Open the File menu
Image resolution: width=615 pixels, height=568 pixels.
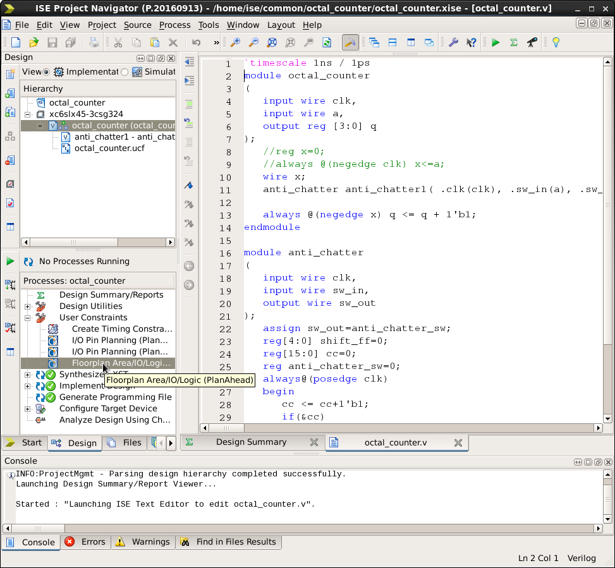21,25
